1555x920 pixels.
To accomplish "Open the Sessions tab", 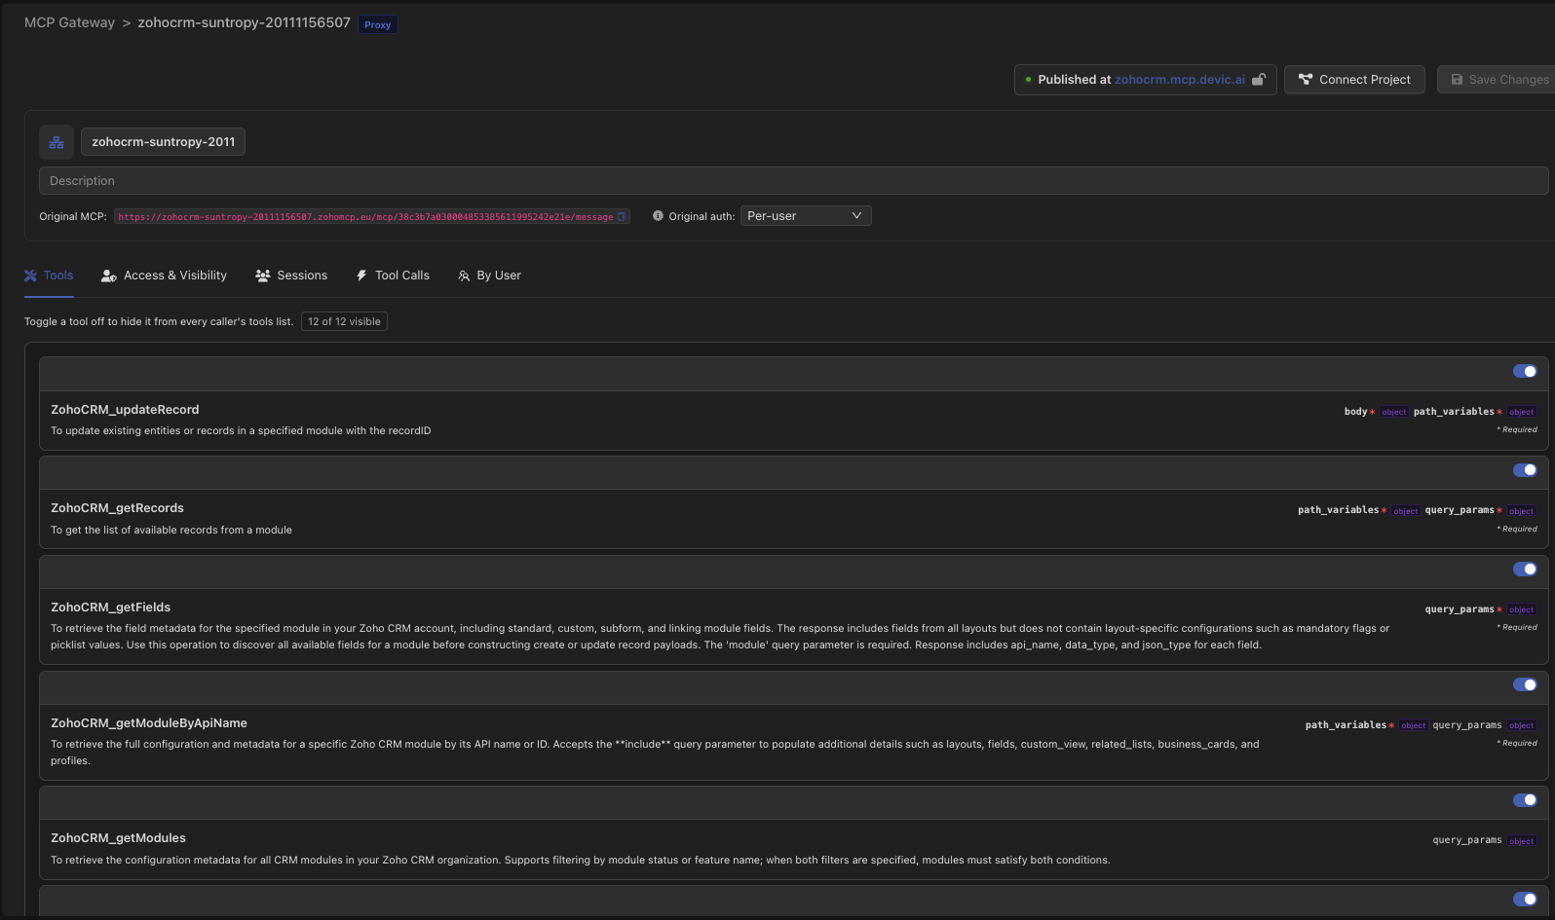I will pyautogui.click(x=291, y=276).
